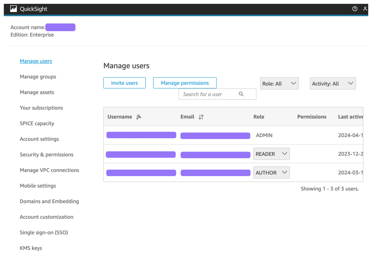Go to Domains and Embedding
372x263 pixels.
tap(49, 201)
